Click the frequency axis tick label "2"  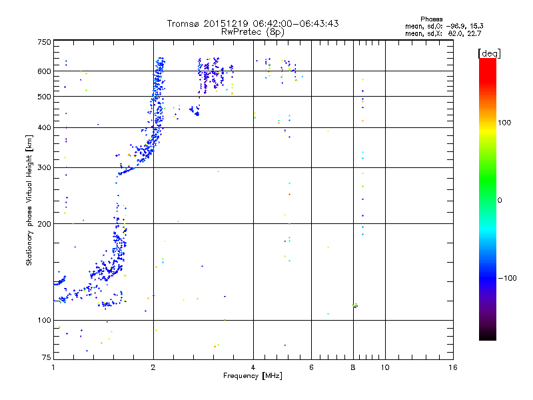pos(153,367)
